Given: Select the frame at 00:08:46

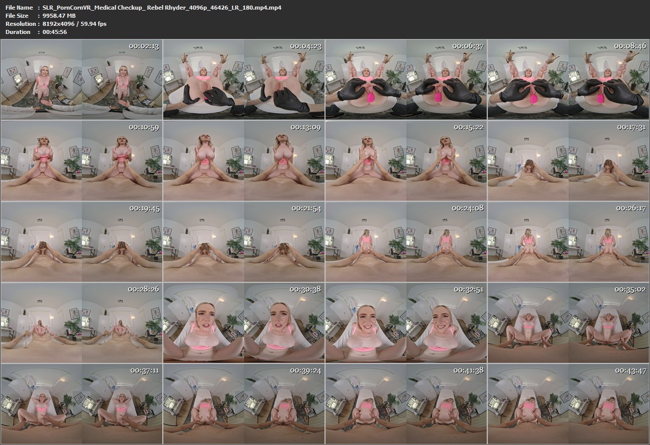Looking at the screenshot, I should [x=568, y=80].
